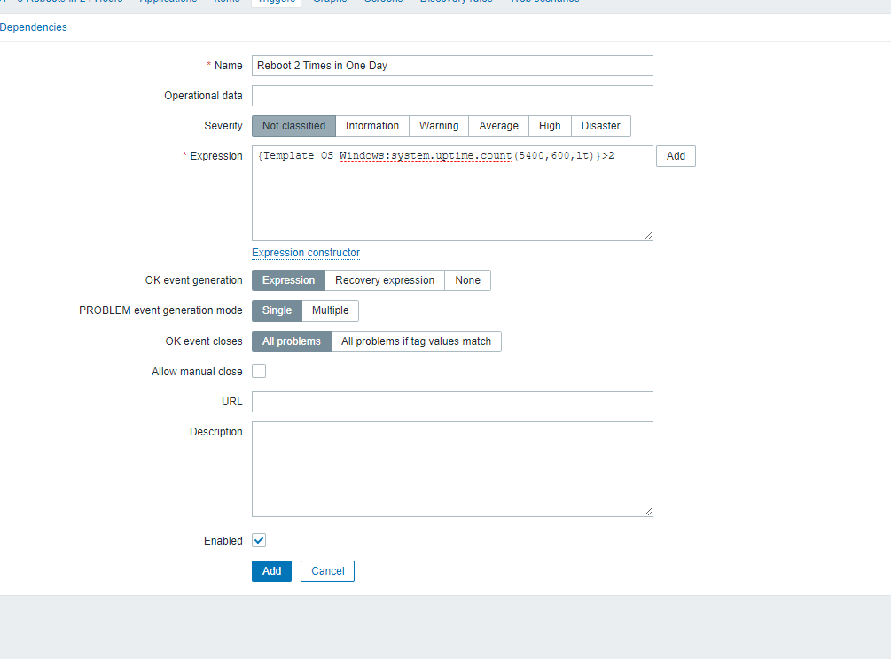Set severity to Information

(372, 126)
